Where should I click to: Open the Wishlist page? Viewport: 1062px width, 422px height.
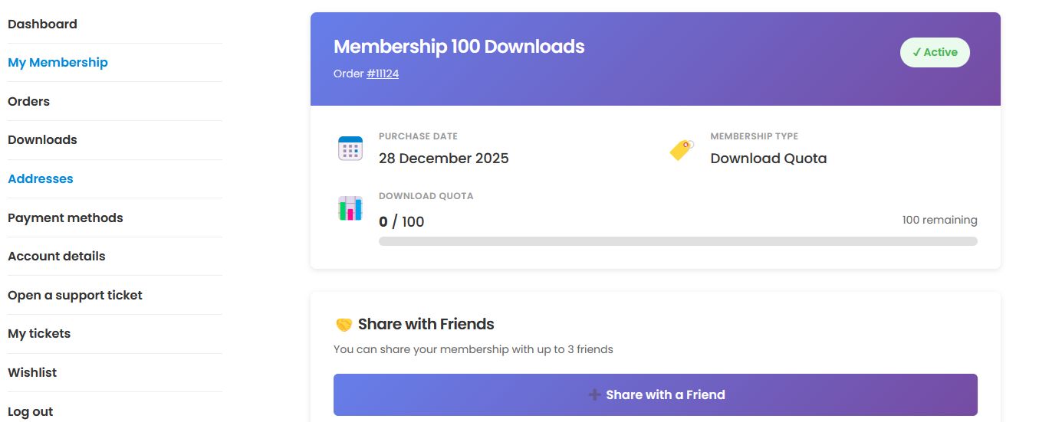click(32, 372)
